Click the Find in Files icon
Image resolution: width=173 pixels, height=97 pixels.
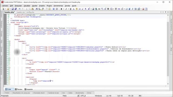pyautogui.click(x=43, y=9)
